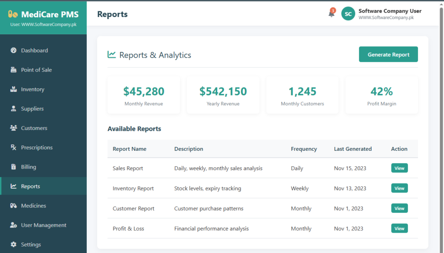
Task: Click the Suppliers person icon
Action: pos(13,109)
